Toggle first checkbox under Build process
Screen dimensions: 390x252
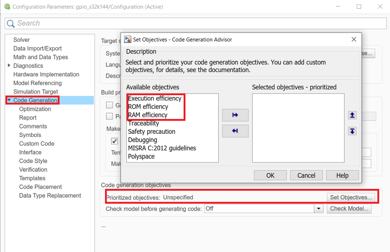(x=109, y=105)
